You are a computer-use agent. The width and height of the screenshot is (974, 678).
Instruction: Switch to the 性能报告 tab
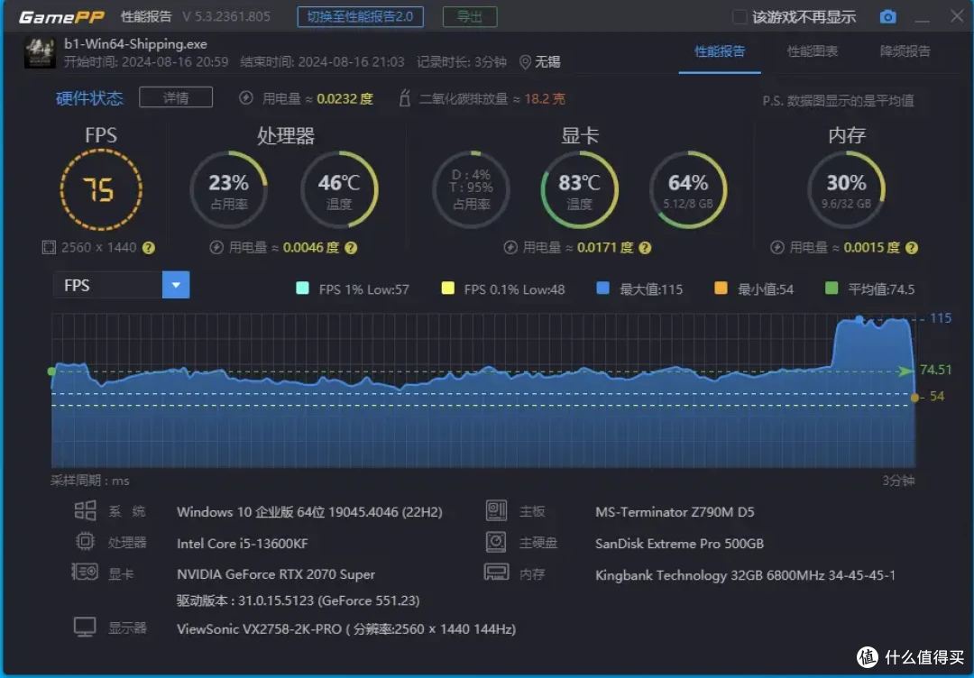pyautogui.click(x=720, y=51)
